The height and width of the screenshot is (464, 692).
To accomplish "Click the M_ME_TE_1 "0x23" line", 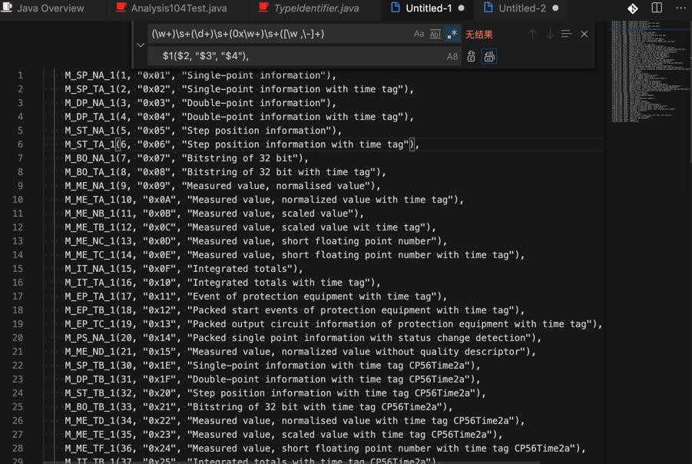I will [x=283, y=435].
